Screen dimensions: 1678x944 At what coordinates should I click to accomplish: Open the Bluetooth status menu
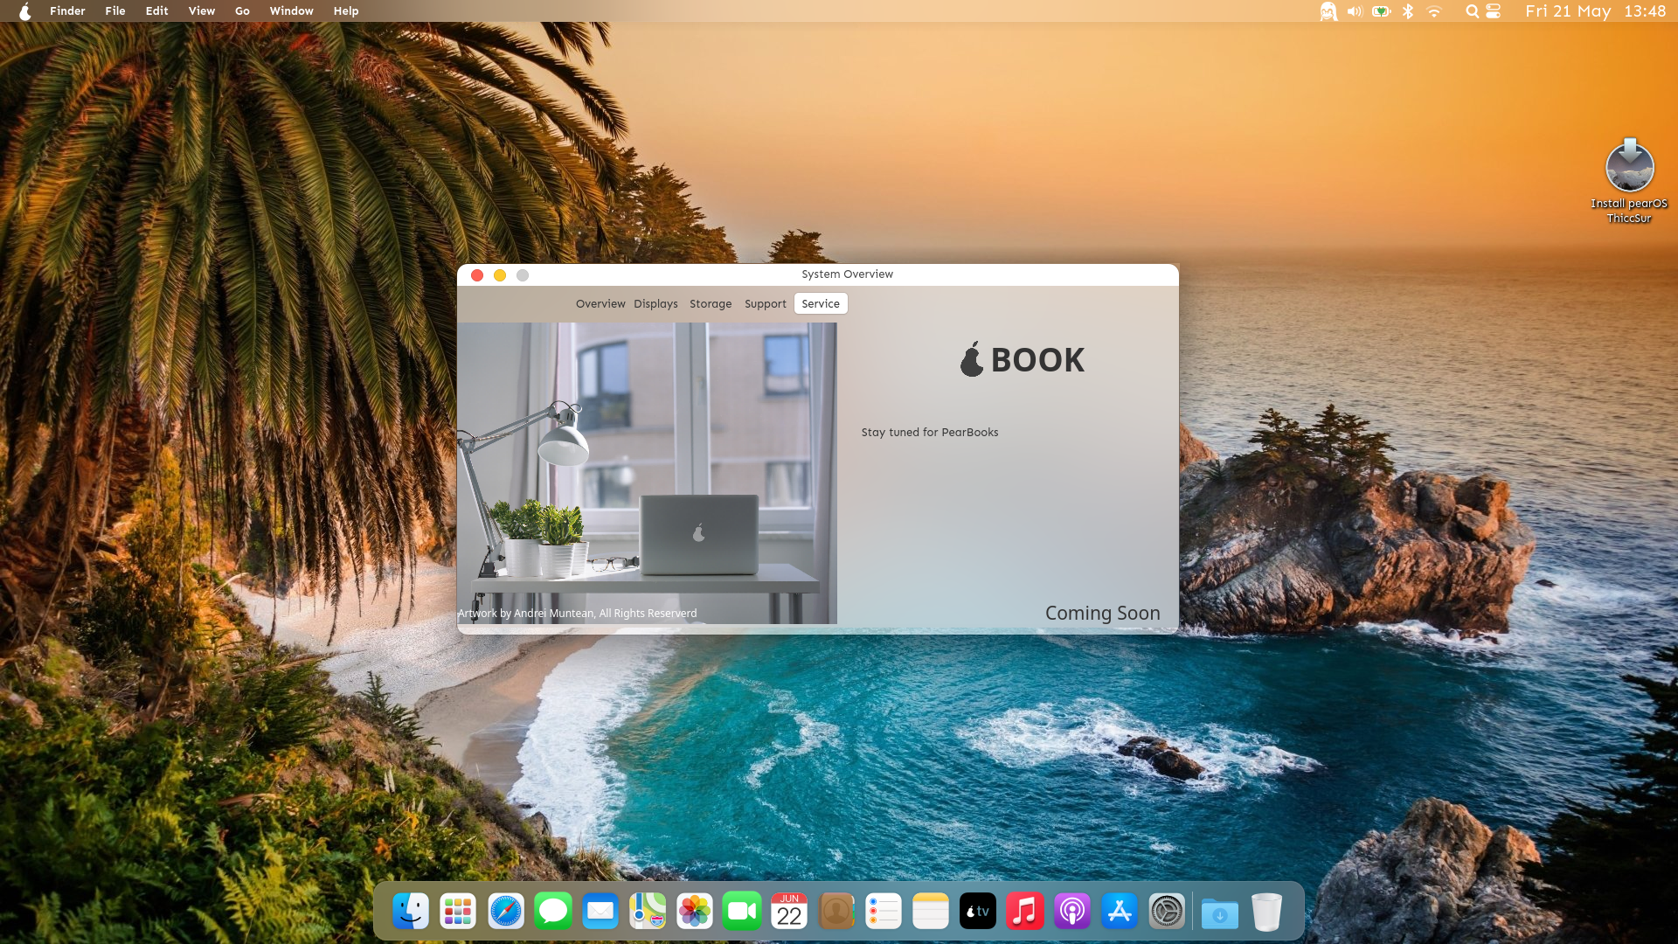pos(1407,11)
